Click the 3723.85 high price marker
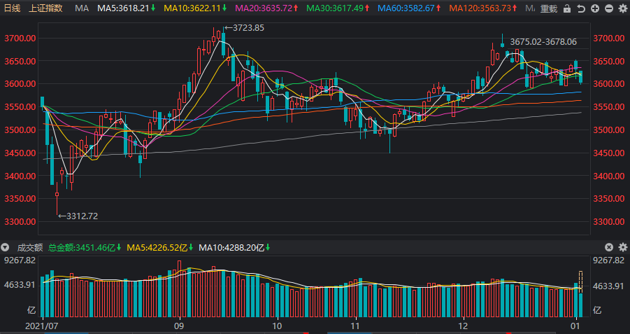This screenshot has width=630, height=334. [244, 28]
